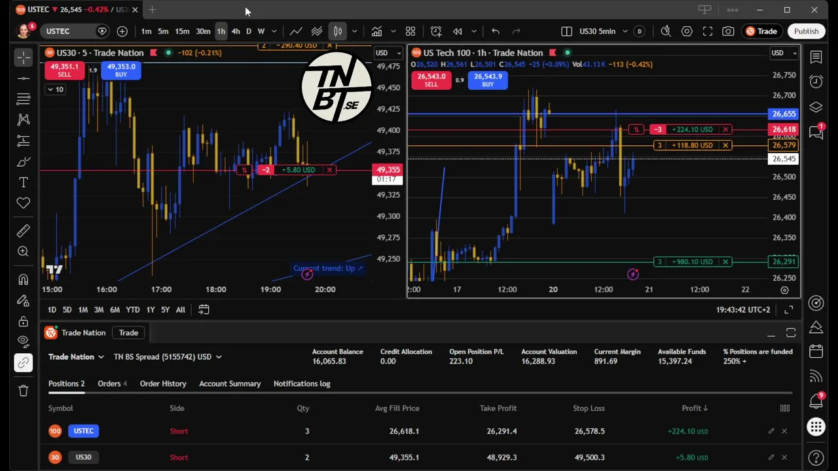Expand the TN BS Spread account dropdown
Screen dimensions: 838x471
168,357
